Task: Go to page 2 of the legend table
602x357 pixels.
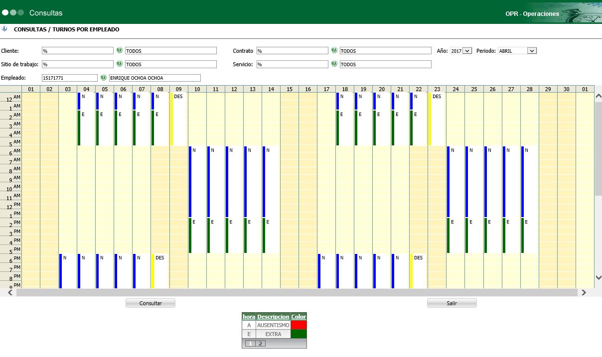Action: tap(261, 344)
